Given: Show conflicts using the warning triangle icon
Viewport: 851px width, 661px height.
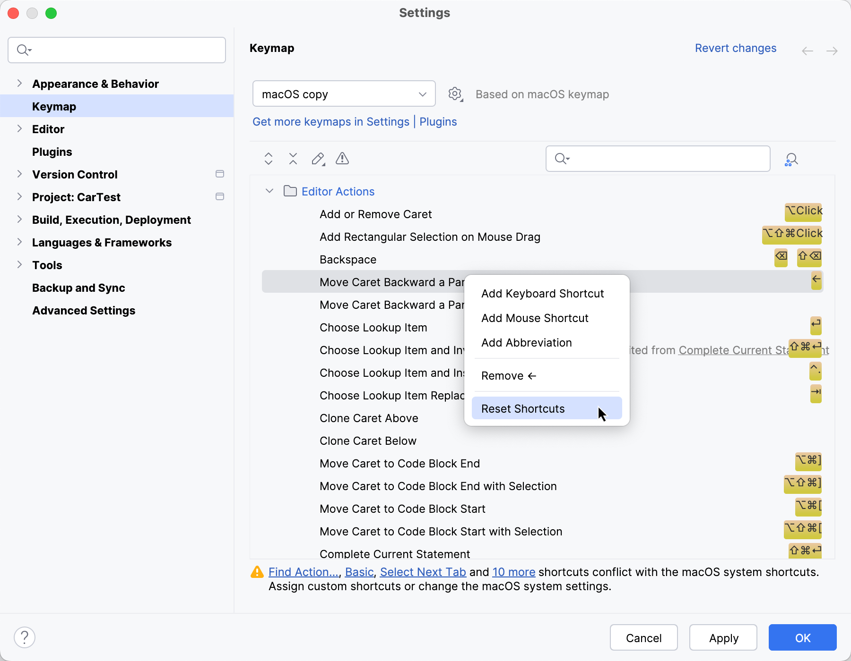Looking at the screenshot, I should (342, 159).
